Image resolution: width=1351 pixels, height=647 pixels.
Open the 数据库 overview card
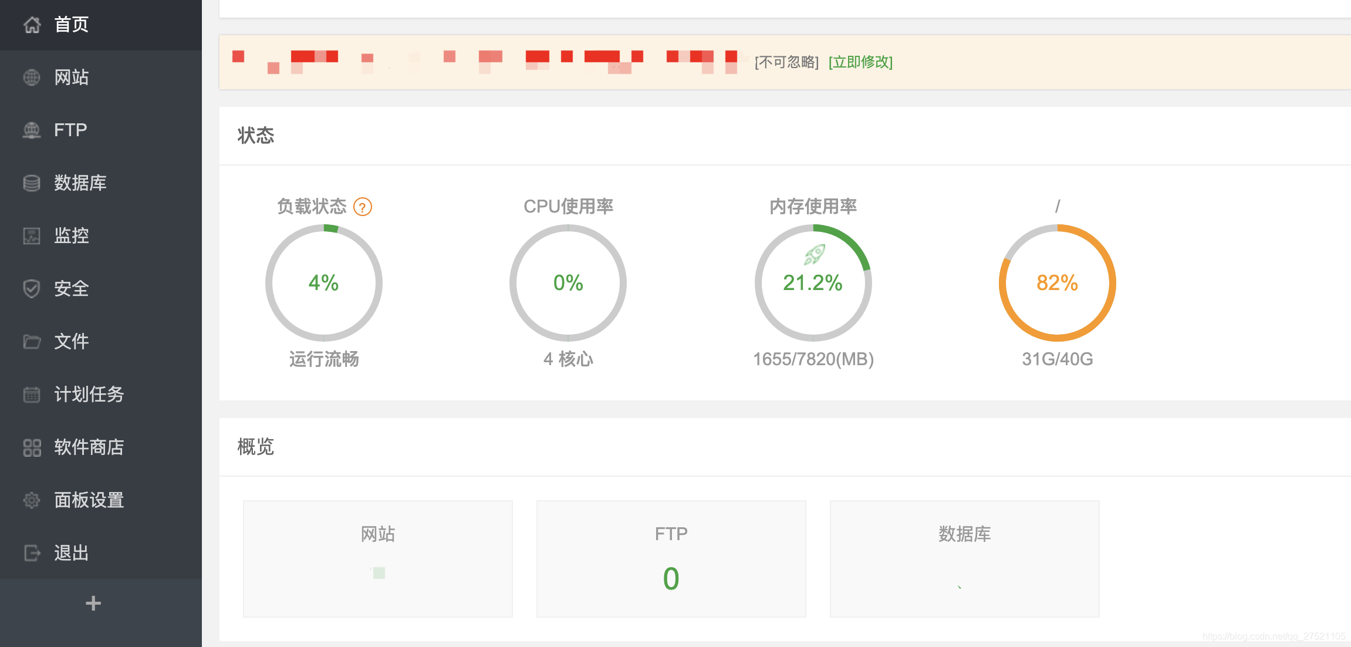click(x=964, y=558)
